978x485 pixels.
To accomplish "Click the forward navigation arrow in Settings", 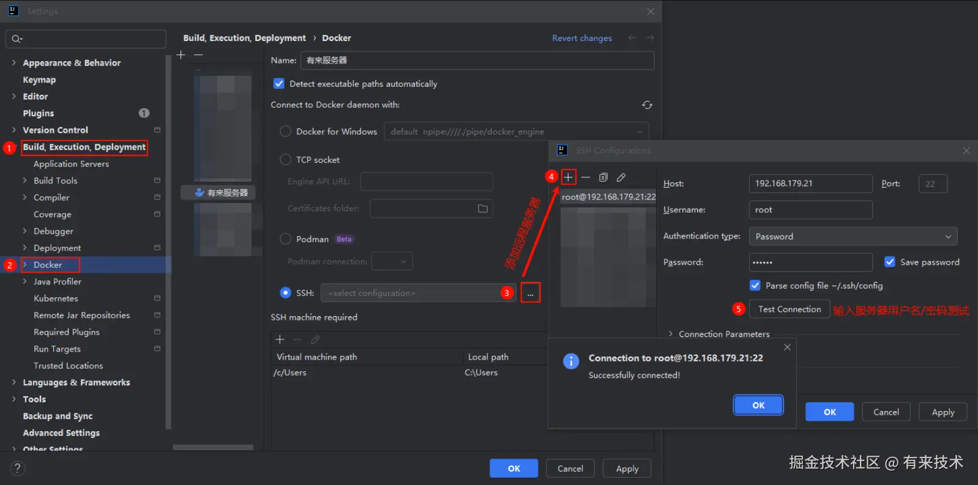I will coord(650,38).
